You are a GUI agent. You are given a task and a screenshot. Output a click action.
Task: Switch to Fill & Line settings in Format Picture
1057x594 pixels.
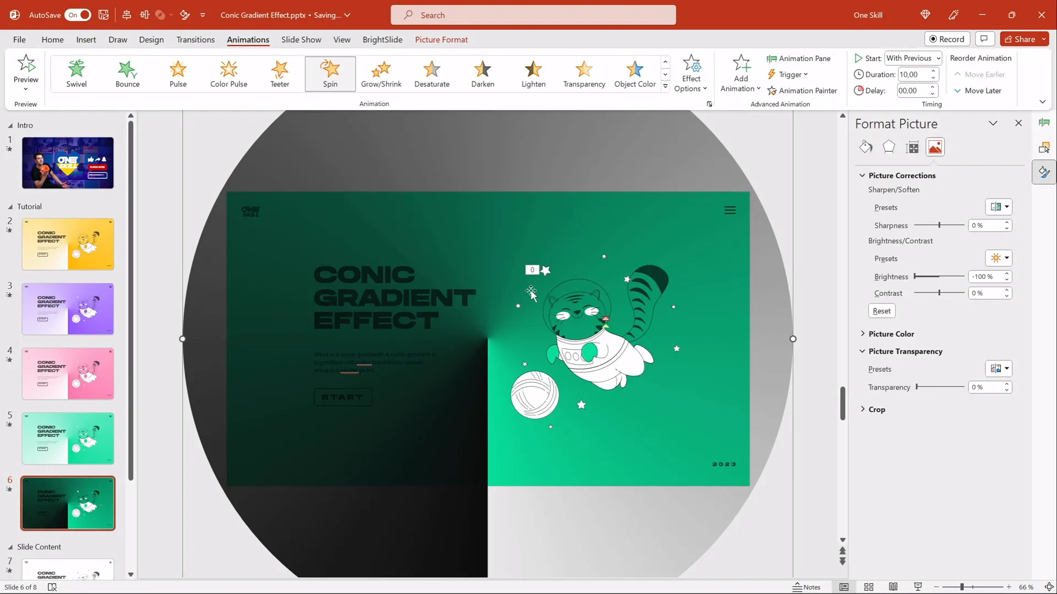pos(865,147)
